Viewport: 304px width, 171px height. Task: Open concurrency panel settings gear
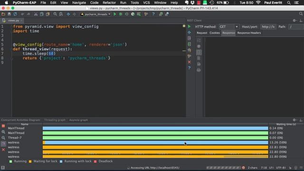pyautogui.click(x=294, y=120)
